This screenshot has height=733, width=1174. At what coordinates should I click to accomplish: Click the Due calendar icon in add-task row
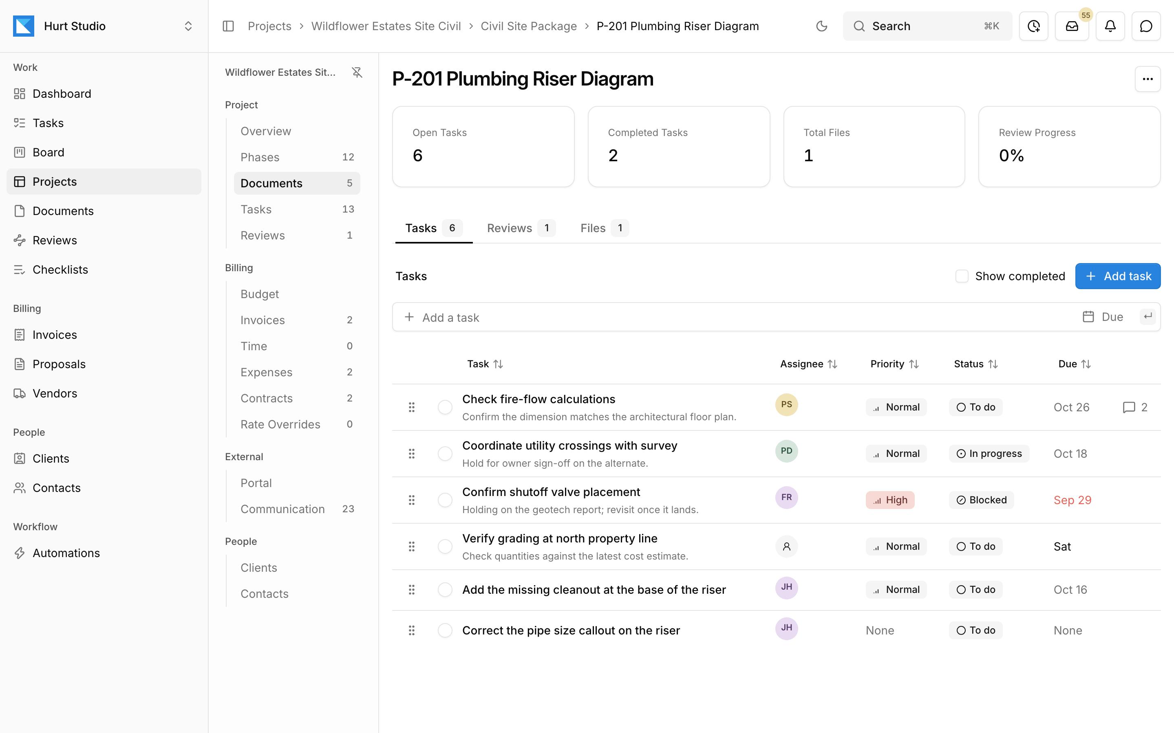(x=1088, y=317)
